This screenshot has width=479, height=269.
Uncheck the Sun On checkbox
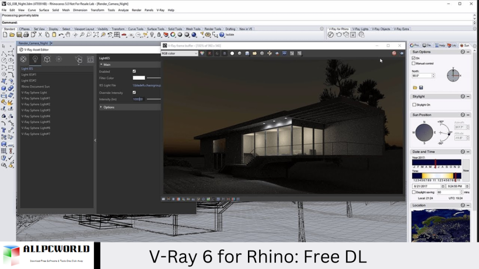click(x=414, y=58)
